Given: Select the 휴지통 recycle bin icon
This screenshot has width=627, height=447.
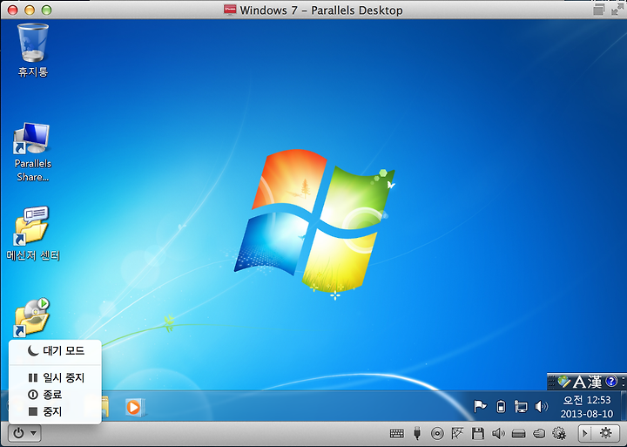Looking at the screenshot, I should point(33,51).
